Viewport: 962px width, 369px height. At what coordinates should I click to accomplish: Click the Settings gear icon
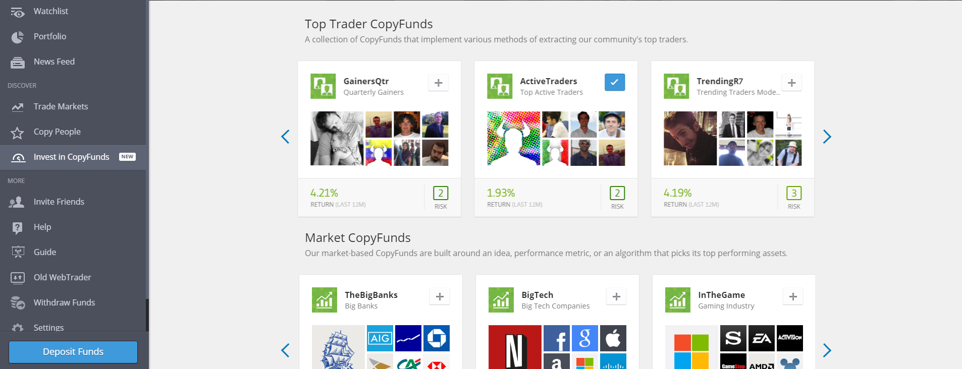coord(18,328)
